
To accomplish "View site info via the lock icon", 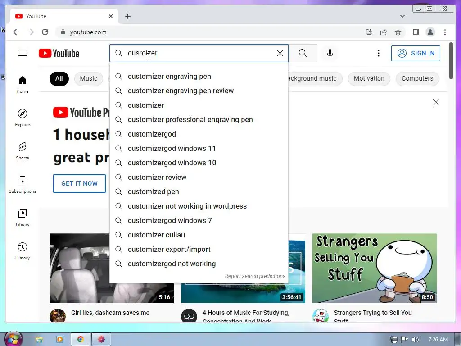I will click(63, 32).
